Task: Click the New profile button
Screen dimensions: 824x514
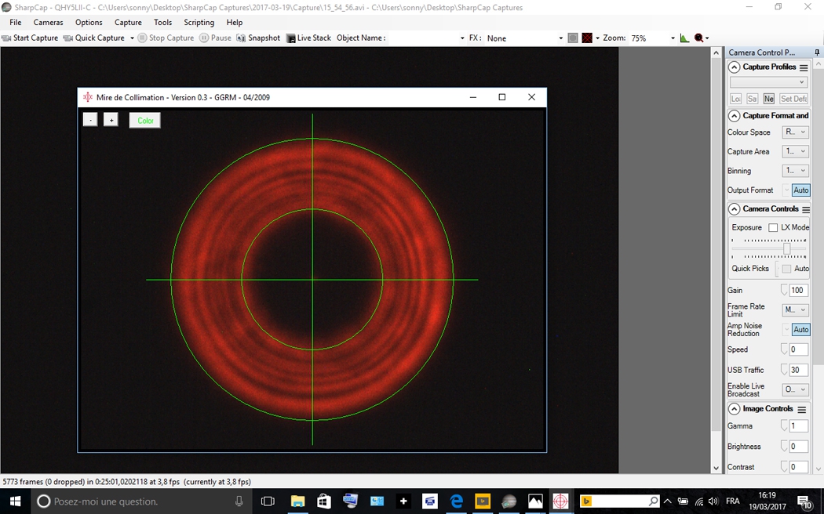Action: (x=769, y=99)
